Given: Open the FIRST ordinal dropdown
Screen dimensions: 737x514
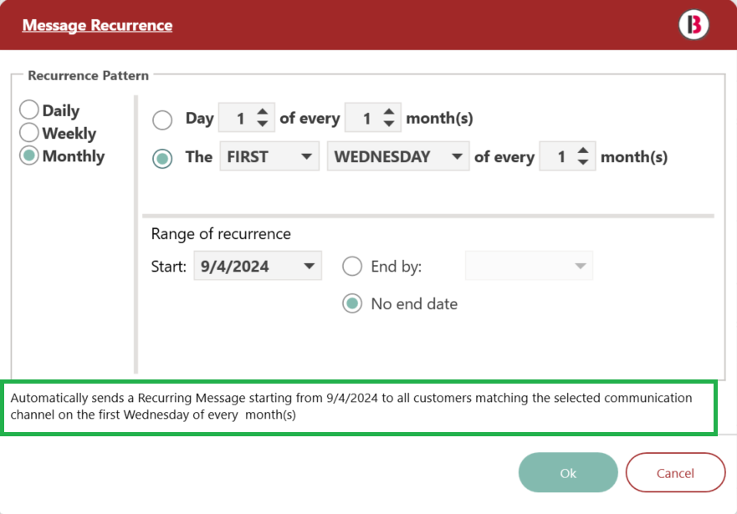Looking at the screenshot, I should pyautogui.click(x=269, y=156).
